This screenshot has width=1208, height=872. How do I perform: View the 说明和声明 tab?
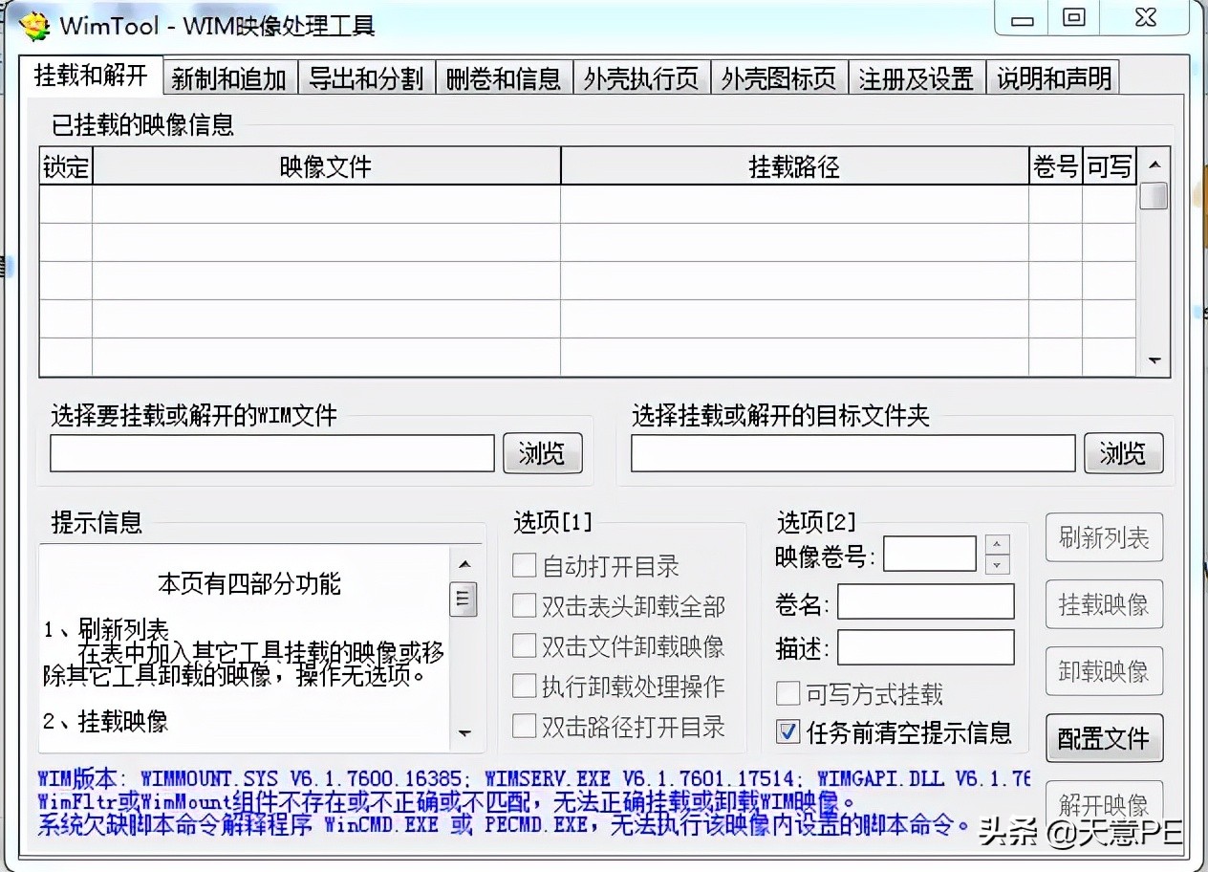click(x=1052, y=77)
